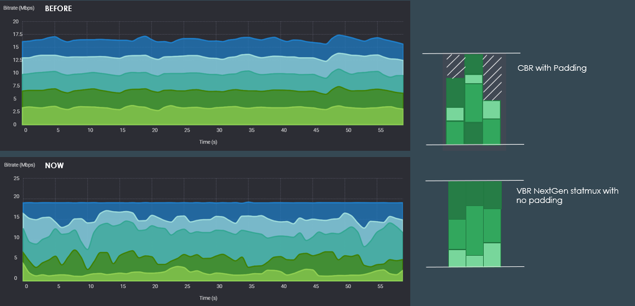Select the dark blue top band in BEFORE chart
This screenshot has height=306, width=635.
(x=187, y=47)
